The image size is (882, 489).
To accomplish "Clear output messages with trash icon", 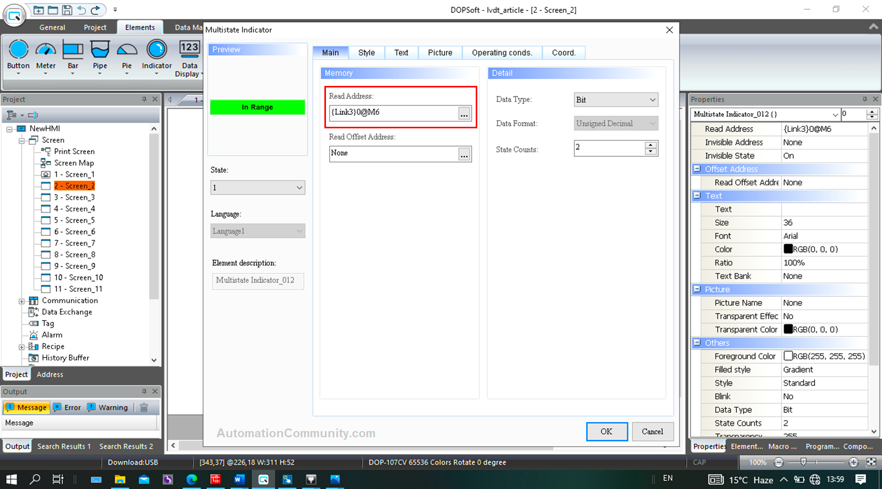I will click(x=144, y=407).
